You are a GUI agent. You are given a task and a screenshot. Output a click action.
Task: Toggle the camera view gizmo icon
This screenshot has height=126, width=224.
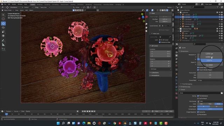(146, 31)
